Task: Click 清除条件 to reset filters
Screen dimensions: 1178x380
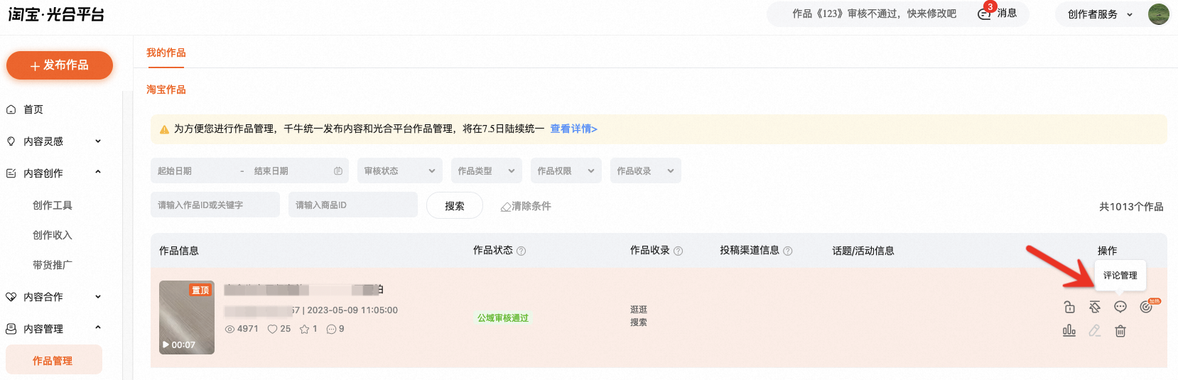Action: coord(526,206)
